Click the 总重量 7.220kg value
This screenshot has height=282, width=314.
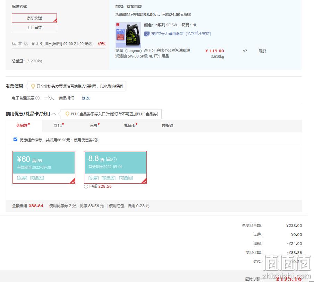click(x=34, y=61)
